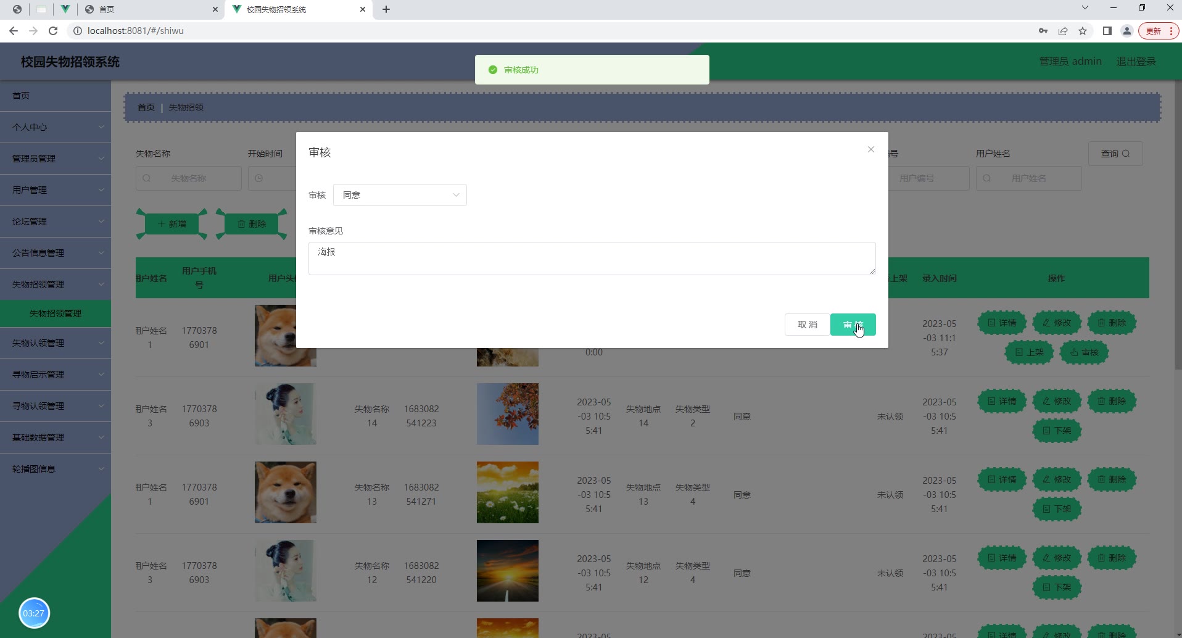The height and width of the screenshot is (638, 1182).
Task: Click the 首页 breadcrumb link
Action: click(146, 107)
